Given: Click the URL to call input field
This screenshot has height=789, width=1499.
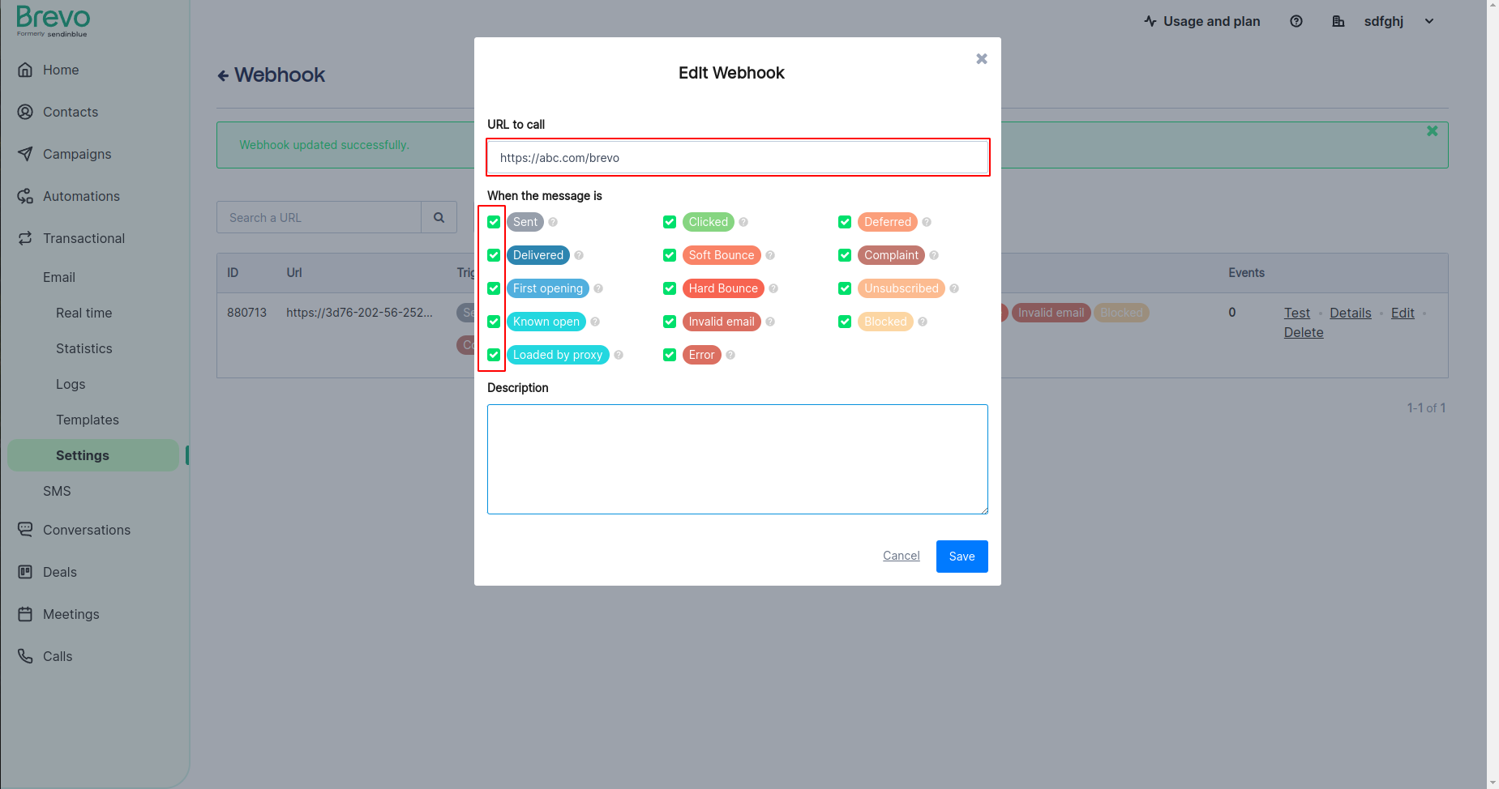Looking at the screenshot, I should (738, 157).
